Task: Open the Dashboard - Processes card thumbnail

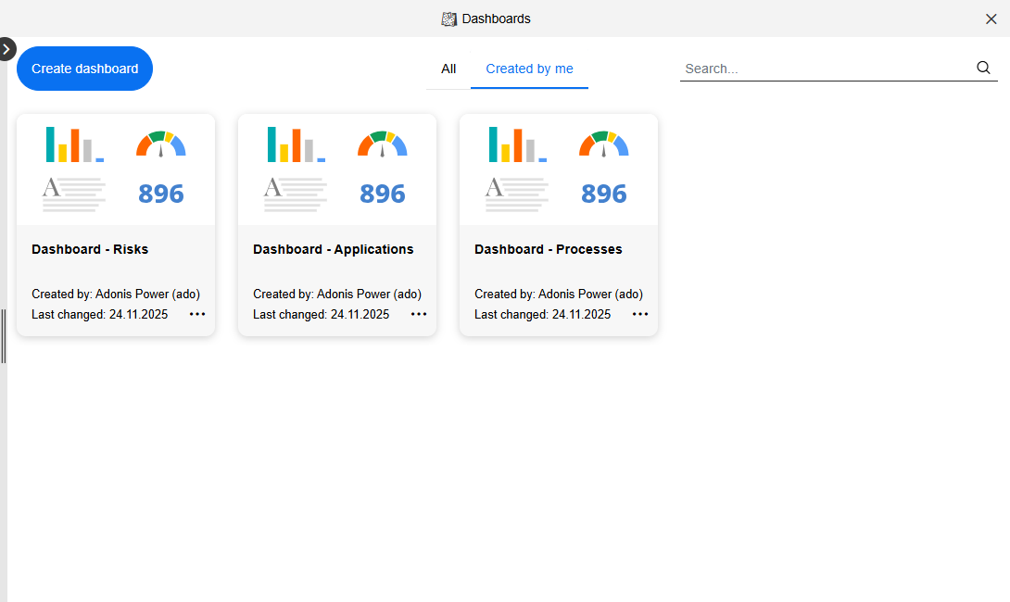Action: pyautogui.click(x=558, y=169)
